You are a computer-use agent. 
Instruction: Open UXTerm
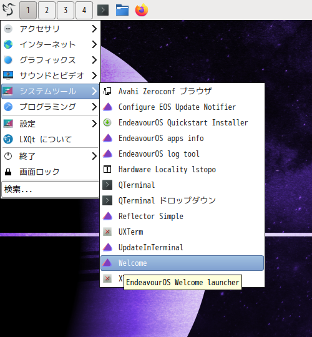(182, 232)
